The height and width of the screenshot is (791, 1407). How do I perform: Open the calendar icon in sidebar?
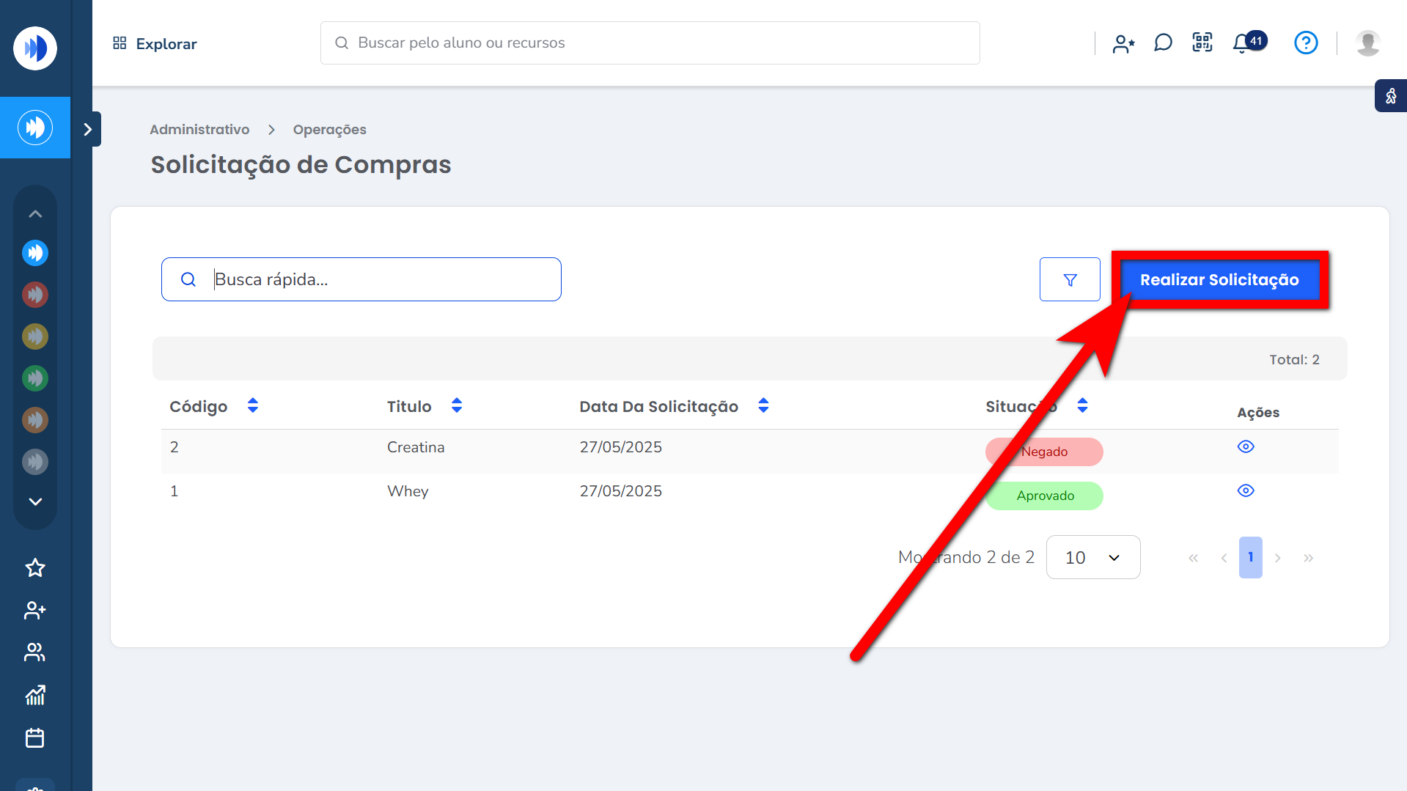pos(35,737)
